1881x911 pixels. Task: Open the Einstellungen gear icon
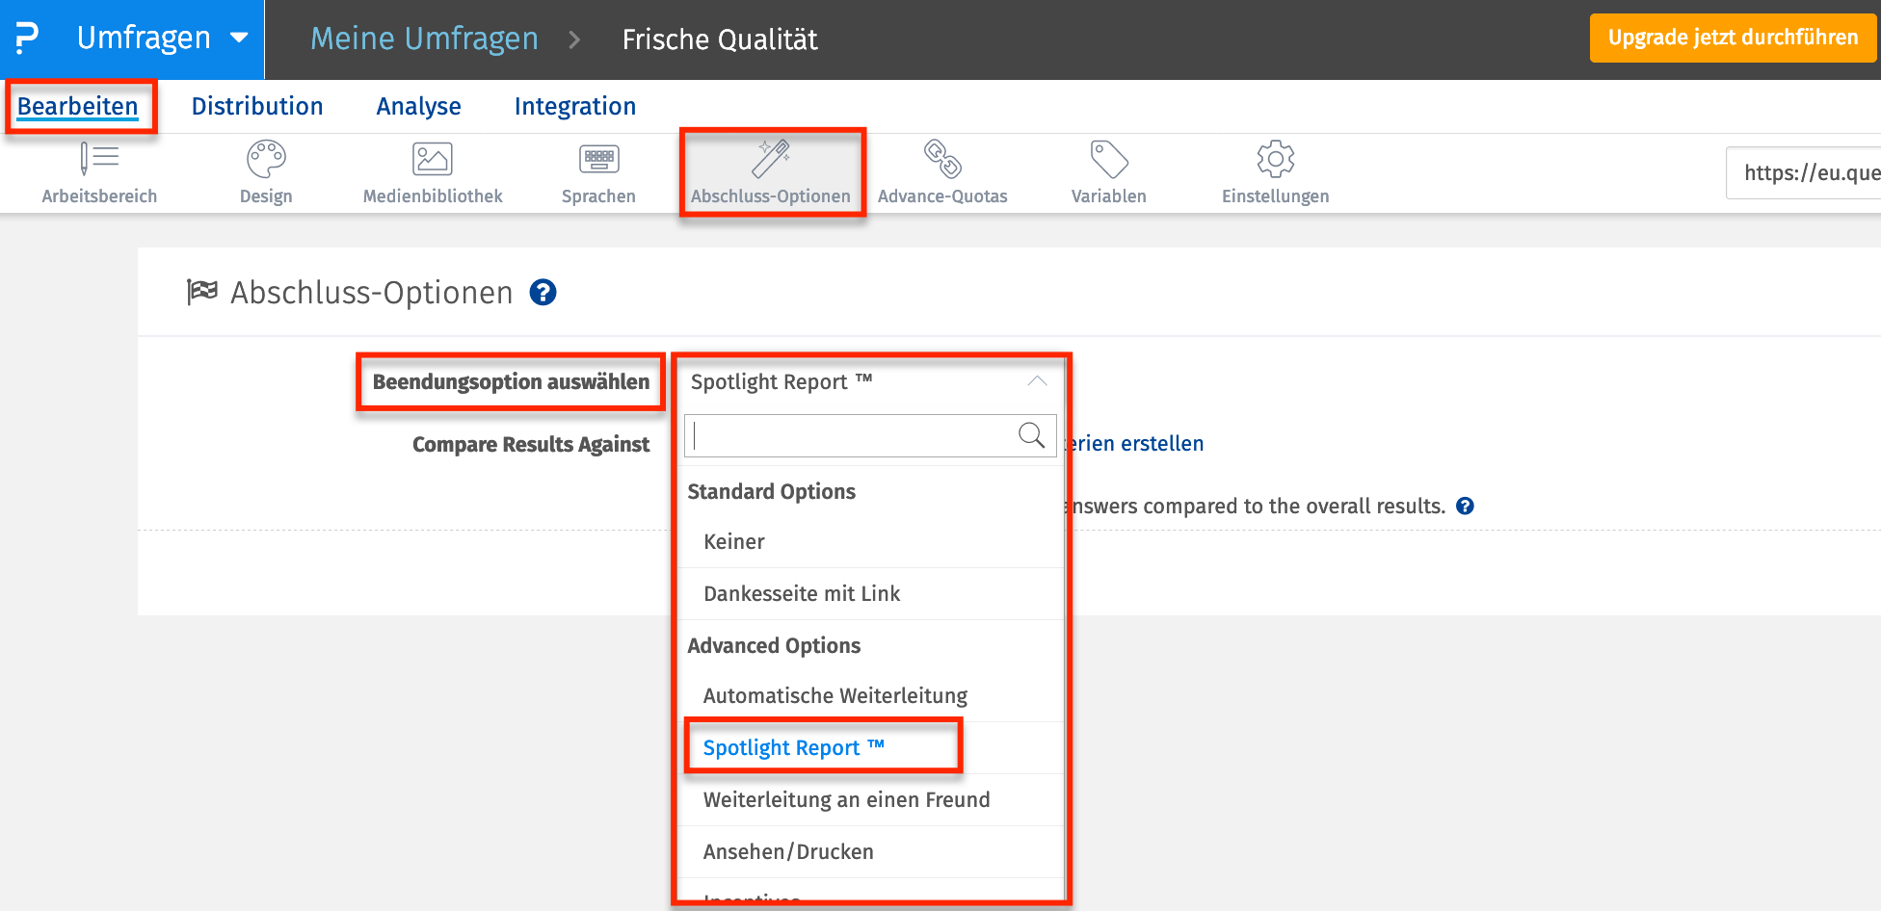point(1275,159)
